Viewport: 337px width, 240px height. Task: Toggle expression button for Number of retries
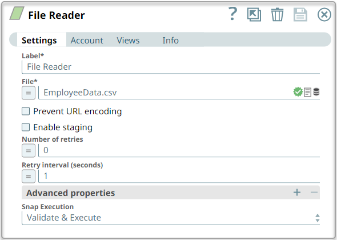coord(29,150)
